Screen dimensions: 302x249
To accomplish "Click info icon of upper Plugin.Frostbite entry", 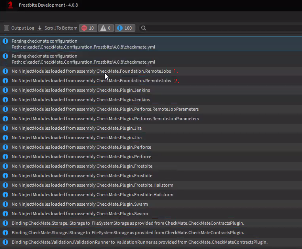I will [6, 166].
